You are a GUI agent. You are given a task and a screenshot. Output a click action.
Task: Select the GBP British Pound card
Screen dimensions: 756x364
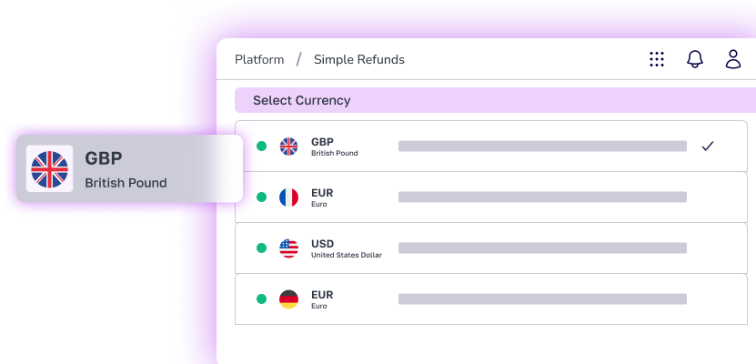(x=129, y=168)
